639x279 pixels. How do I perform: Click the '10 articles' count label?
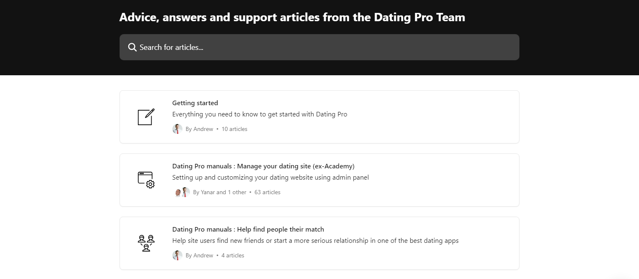(235, 129)
